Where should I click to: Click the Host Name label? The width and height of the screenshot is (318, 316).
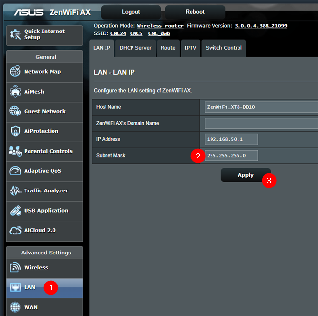[x=108, y=107]
